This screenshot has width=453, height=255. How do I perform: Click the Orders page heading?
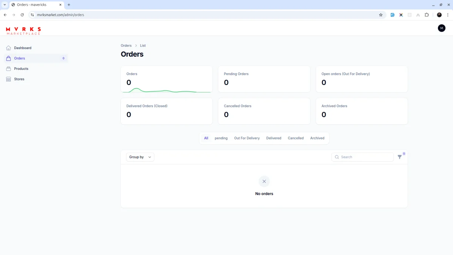(132, 54)
